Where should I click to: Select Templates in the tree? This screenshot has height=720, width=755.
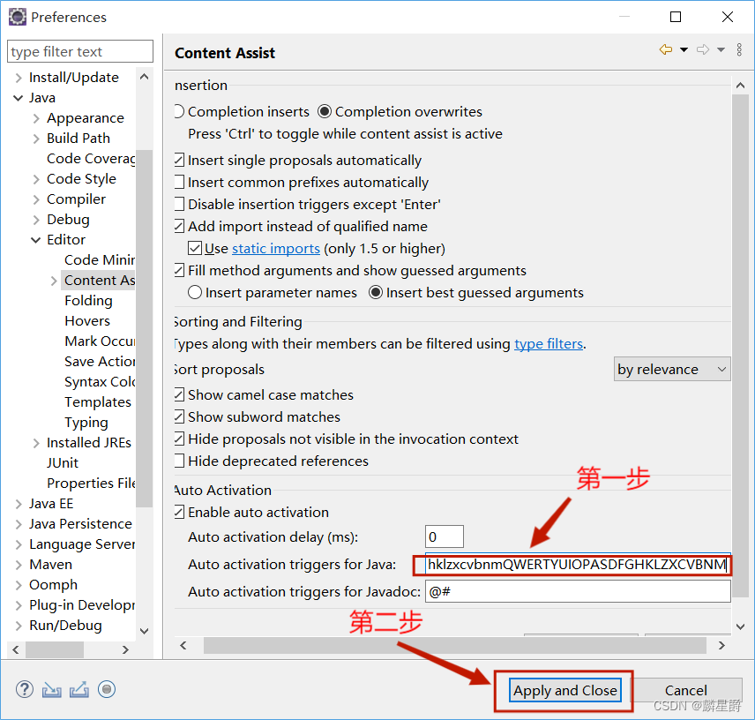[x=98, y=402]
